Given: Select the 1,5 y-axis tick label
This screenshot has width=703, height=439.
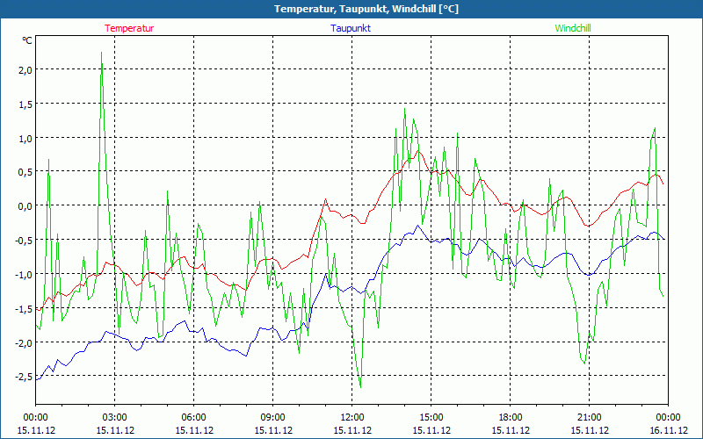Looking at the screenshot, I should (x=25, y=104).
